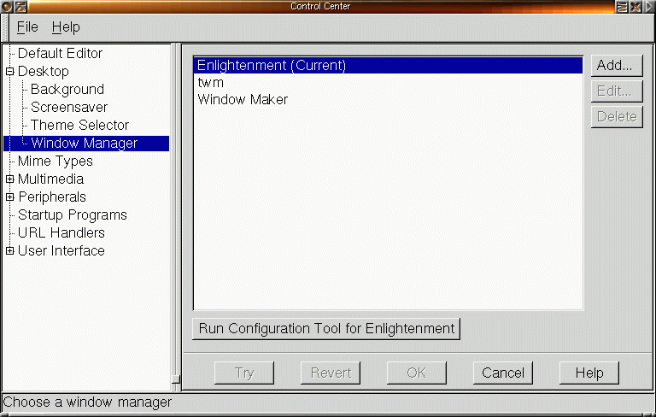The height and width of the screenshot is (417, 656).
Task: Click the round title bar icon at far left
Action: pyautogui.click(x=7, y=6)
